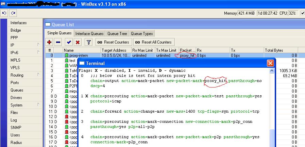The width and height of the screenshot is (305, 147).
Task: Switch to Queue Types tab
Action: point(142,34)
